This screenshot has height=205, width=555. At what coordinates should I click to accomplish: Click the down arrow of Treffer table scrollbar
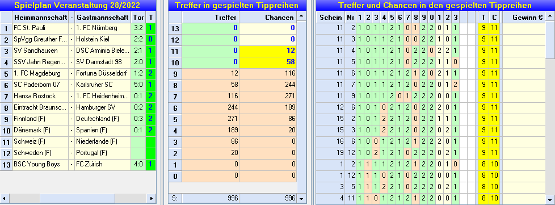click(x=301, y=199)
